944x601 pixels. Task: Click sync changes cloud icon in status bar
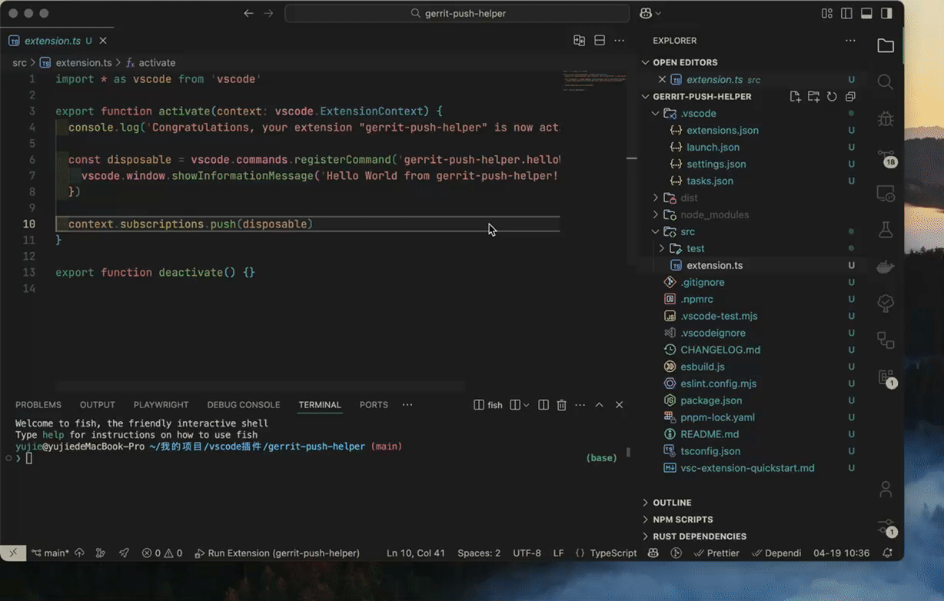click(x=79, y=553)
